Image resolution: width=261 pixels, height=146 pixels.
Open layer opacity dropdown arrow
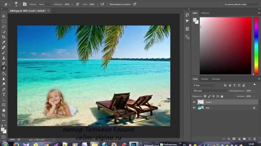[x=254, y=91]
